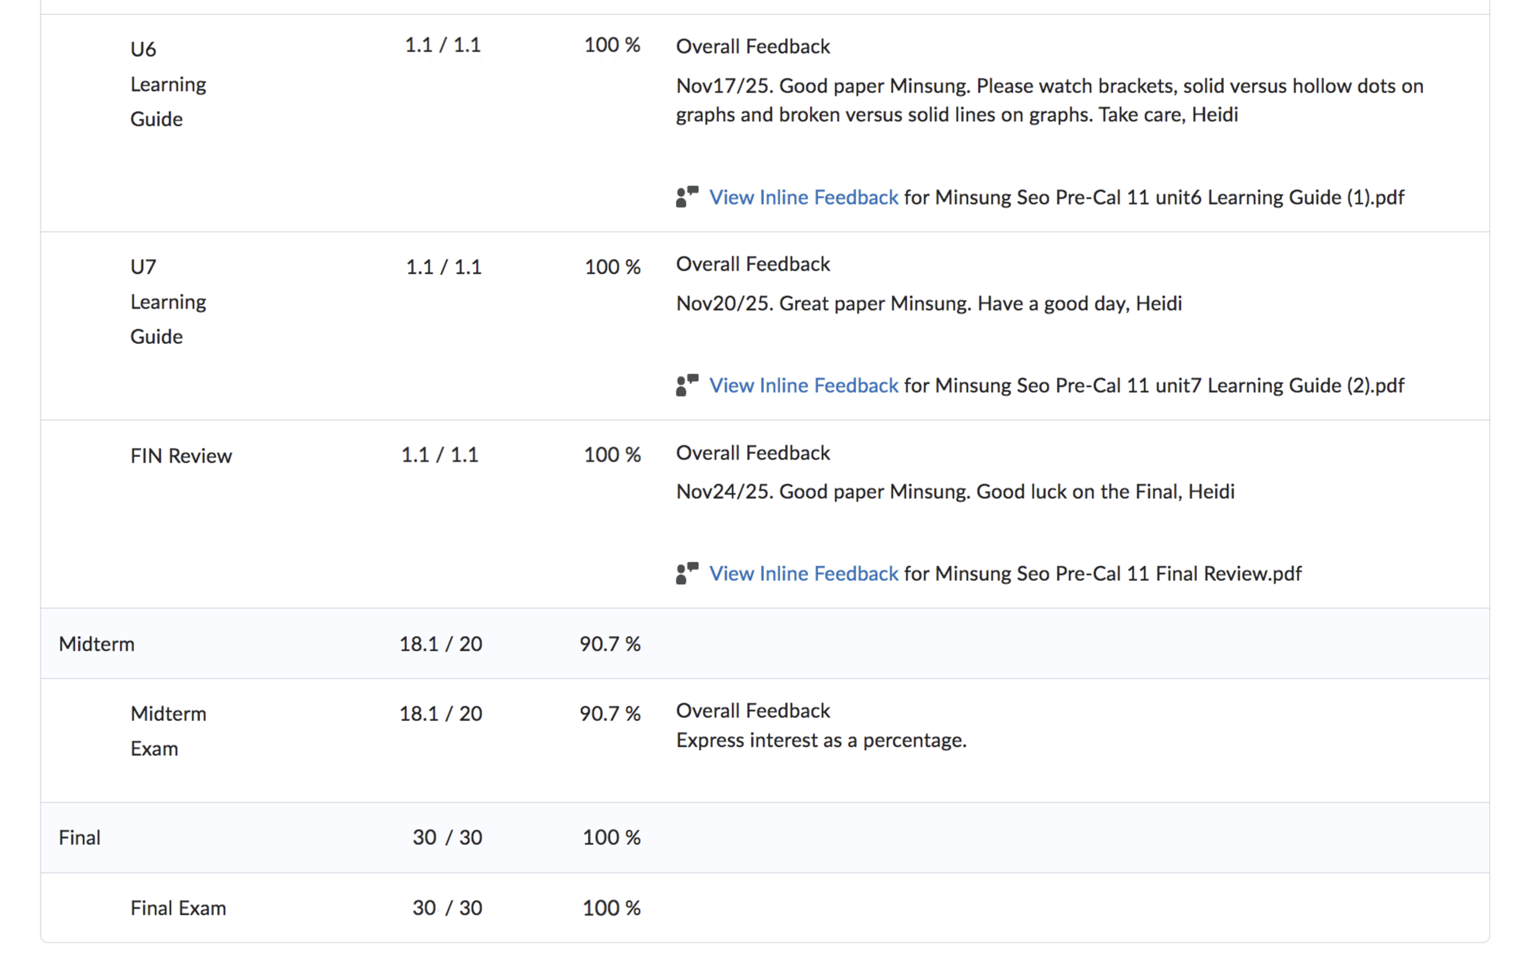Viewport: 1517px width, 960px height.
Task: Click 'Express interest as a percentage' feedback
Action: (x=821, y=740)
